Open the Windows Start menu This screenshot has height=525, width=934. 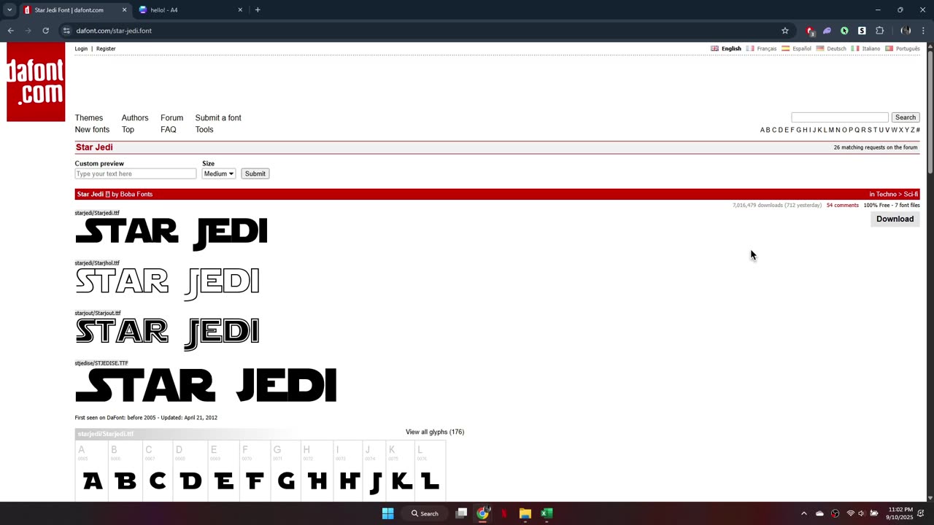point(387,513)
